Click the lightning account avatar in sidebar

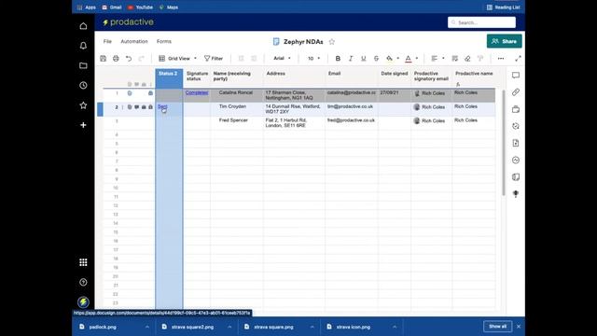[x=83, y=302]
